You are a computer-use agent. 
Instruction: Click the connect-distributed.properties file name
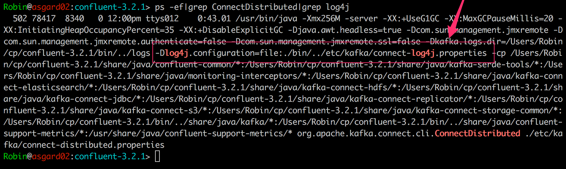coord(93,145)
